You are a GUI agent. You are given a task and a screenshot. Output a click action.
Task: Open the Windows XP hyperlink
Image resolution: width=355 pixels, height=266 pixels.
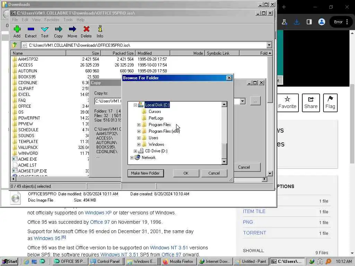[98, 213]
